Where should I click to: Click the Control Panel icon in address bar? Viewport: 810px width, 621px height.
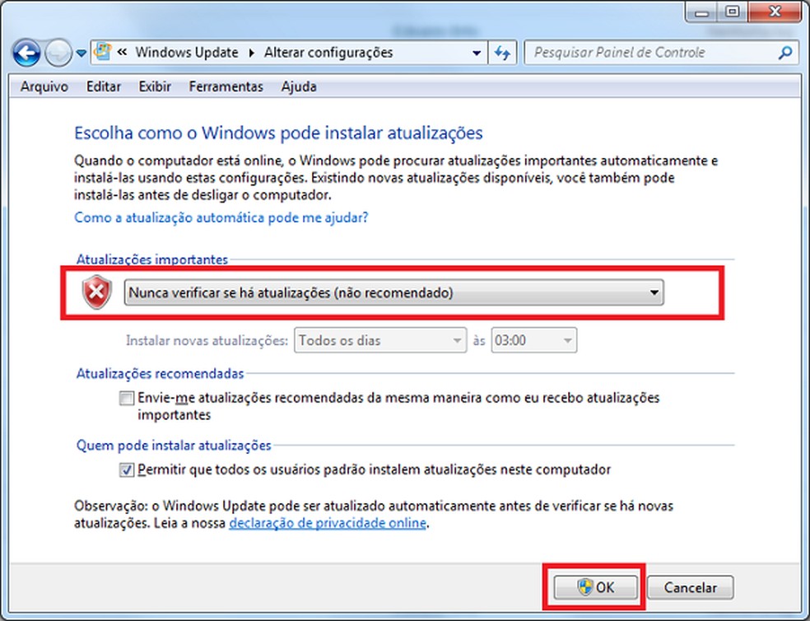click(100, 52)
